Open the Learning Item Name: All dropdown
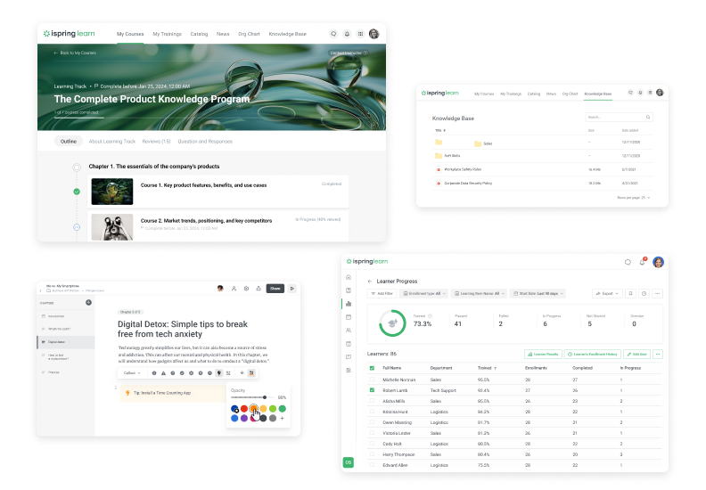706x490 pixels. click(479, 293)
